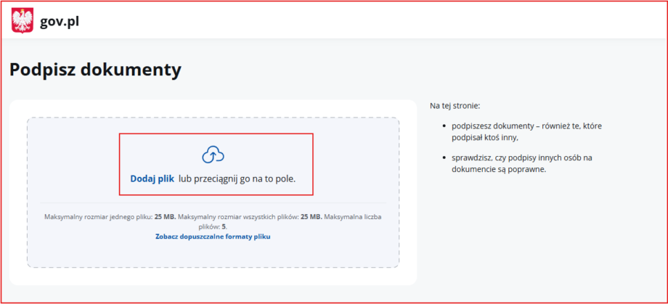Click the 'sprawdzisz, czy podpisy' bullet item
Viewport: 668px width, 304px height.
coord(522,163)
